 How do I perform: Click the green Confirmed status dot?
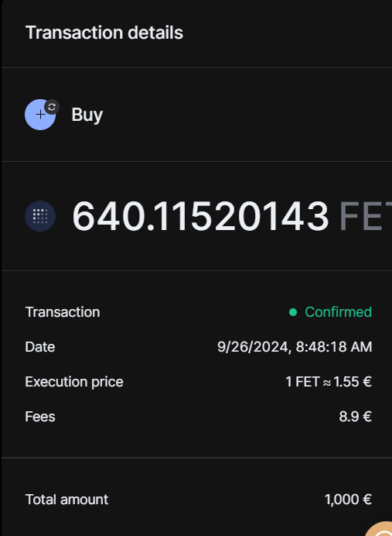[x=293, y=312]
